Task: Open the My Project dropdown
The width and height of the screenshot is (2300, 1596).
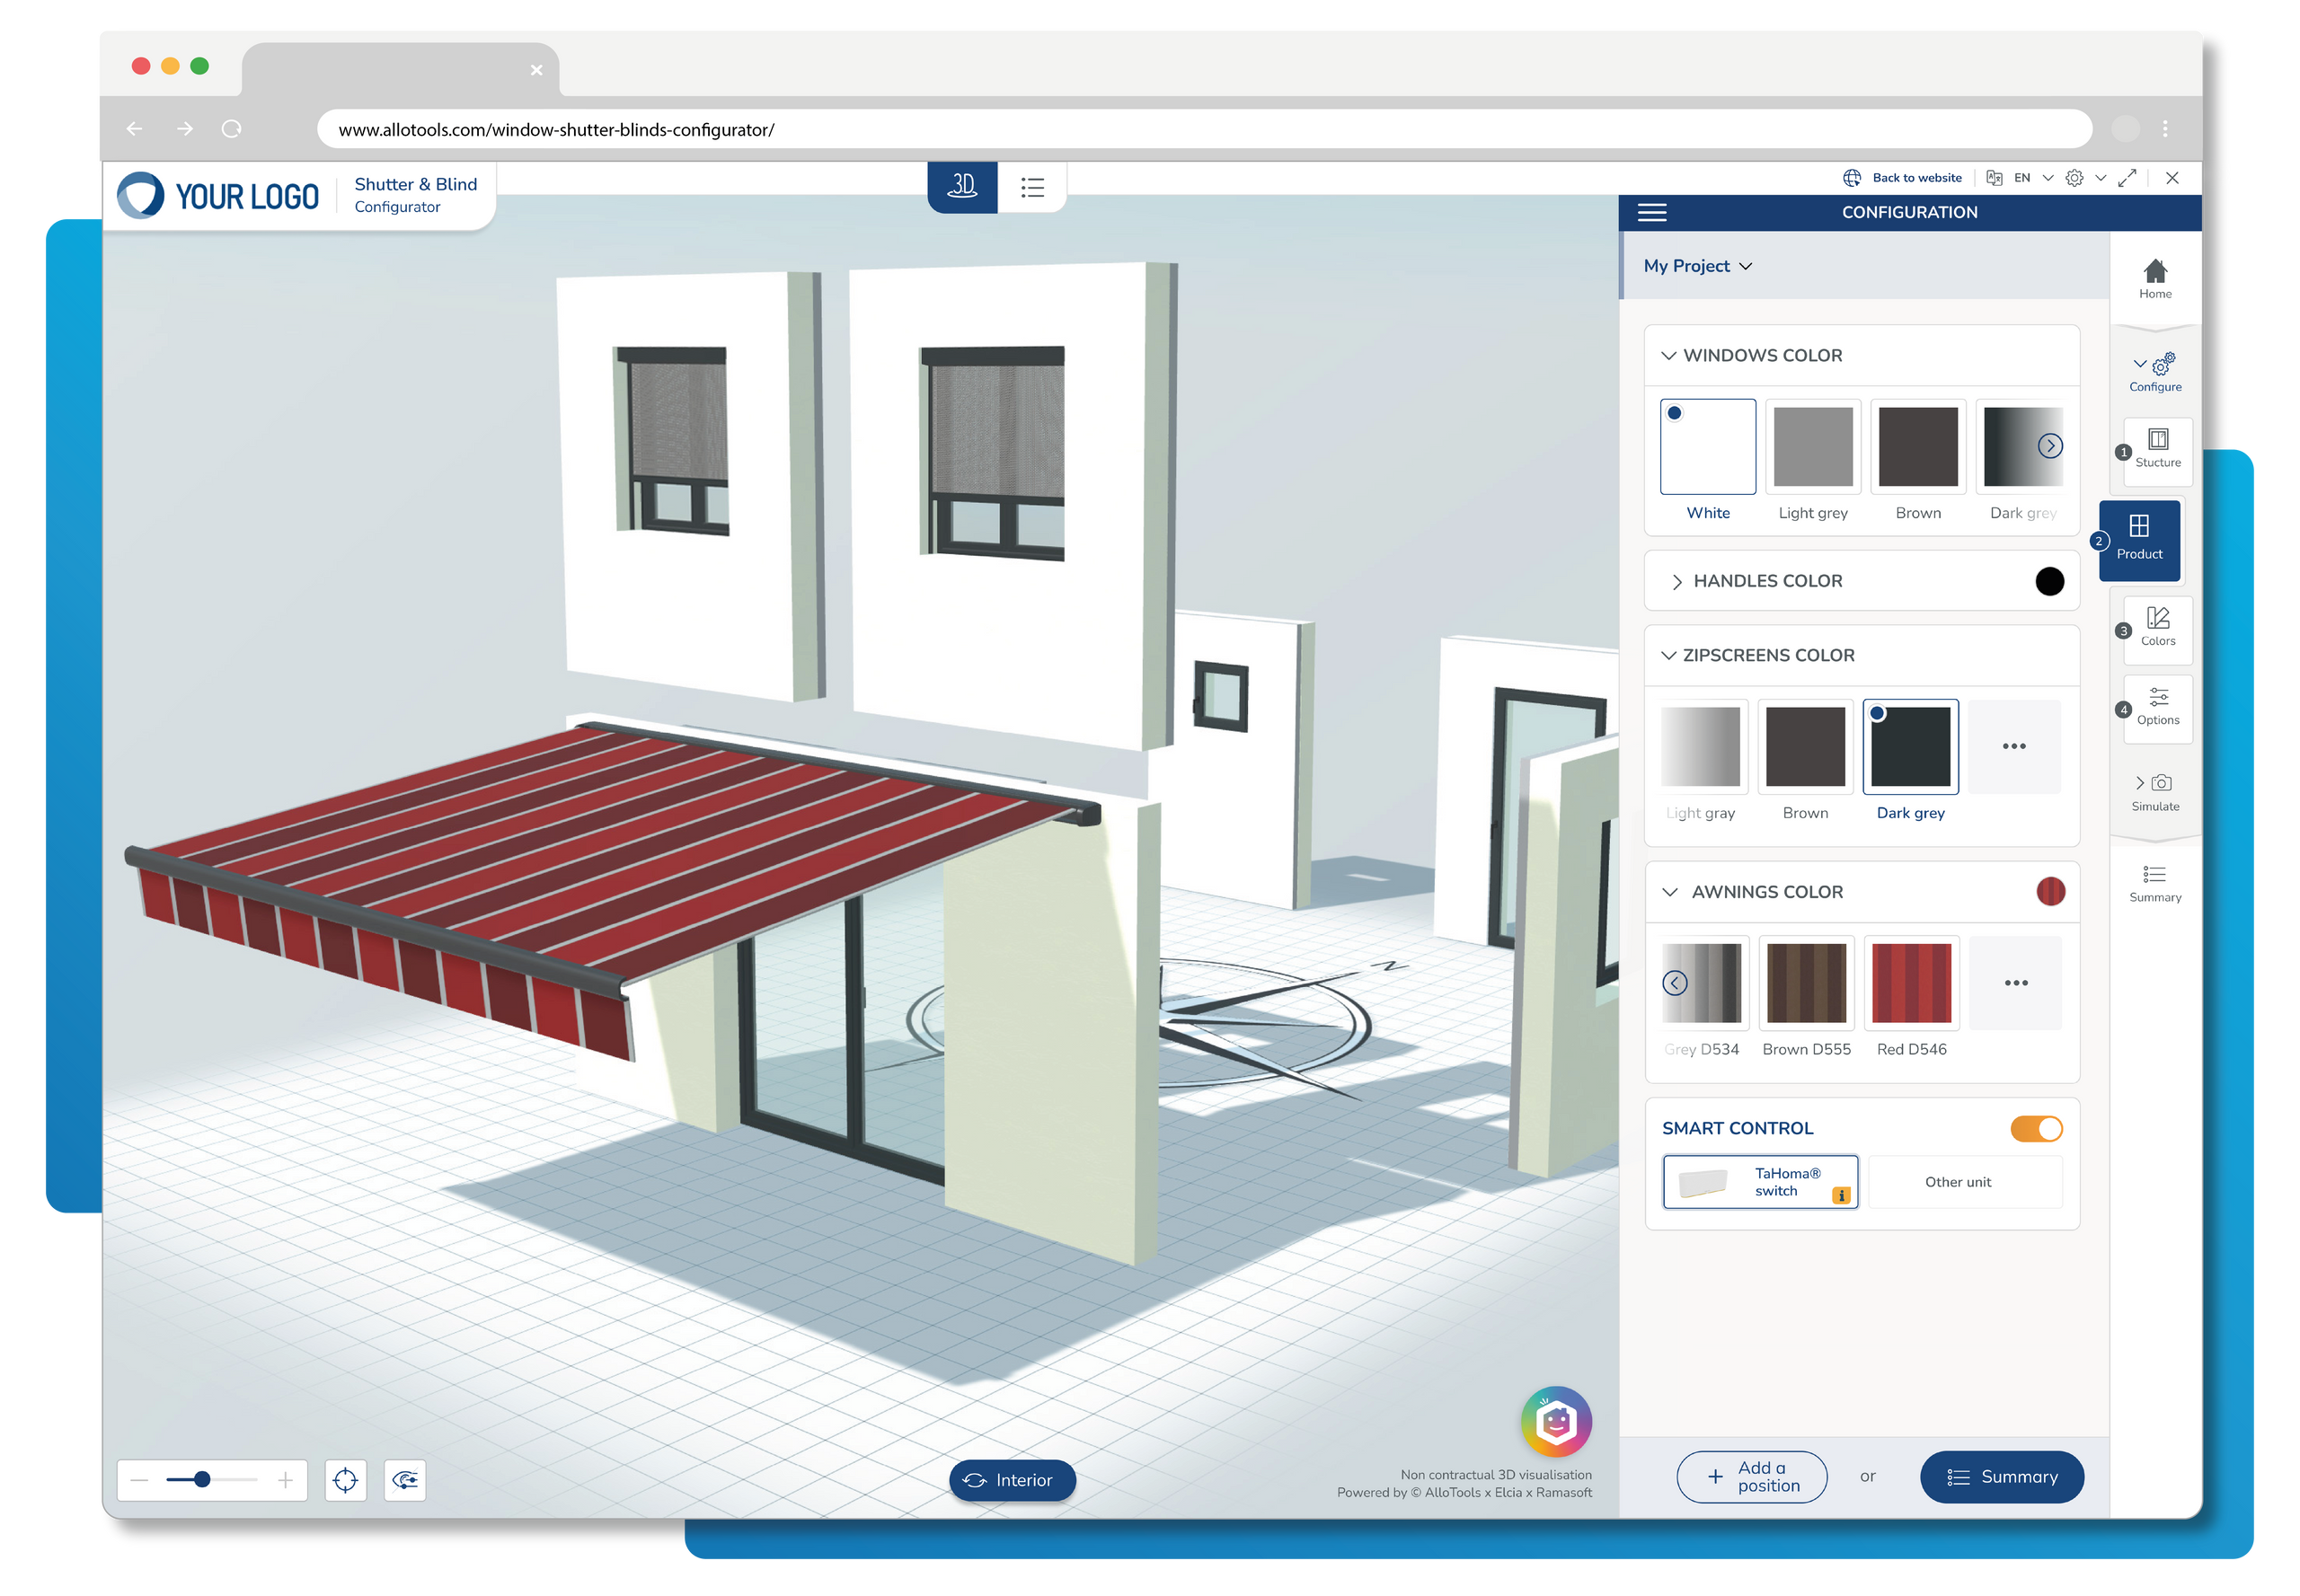Action: tap(1697, 265)
